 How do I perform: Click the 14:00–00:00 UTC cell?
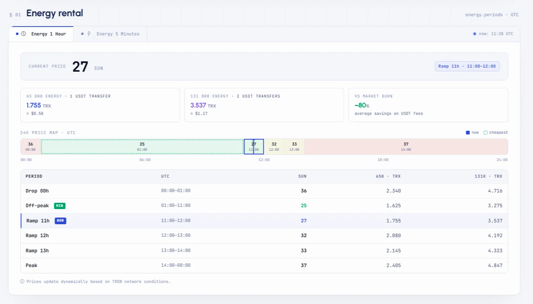(x=176, y=266)
